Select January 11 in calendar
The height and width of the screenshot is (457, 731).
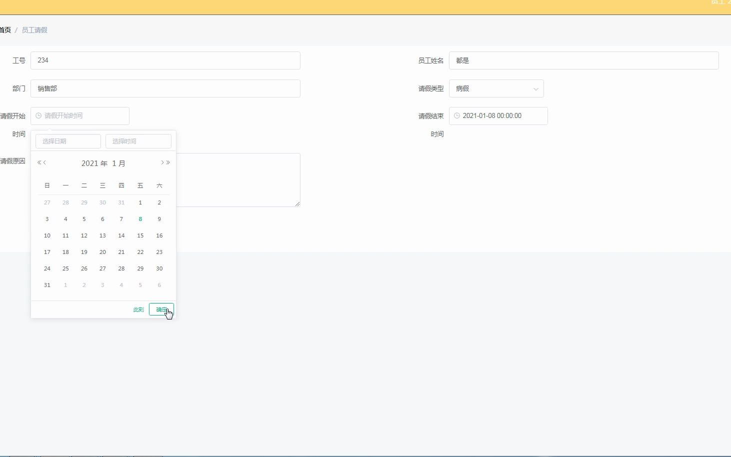[65, 235]
